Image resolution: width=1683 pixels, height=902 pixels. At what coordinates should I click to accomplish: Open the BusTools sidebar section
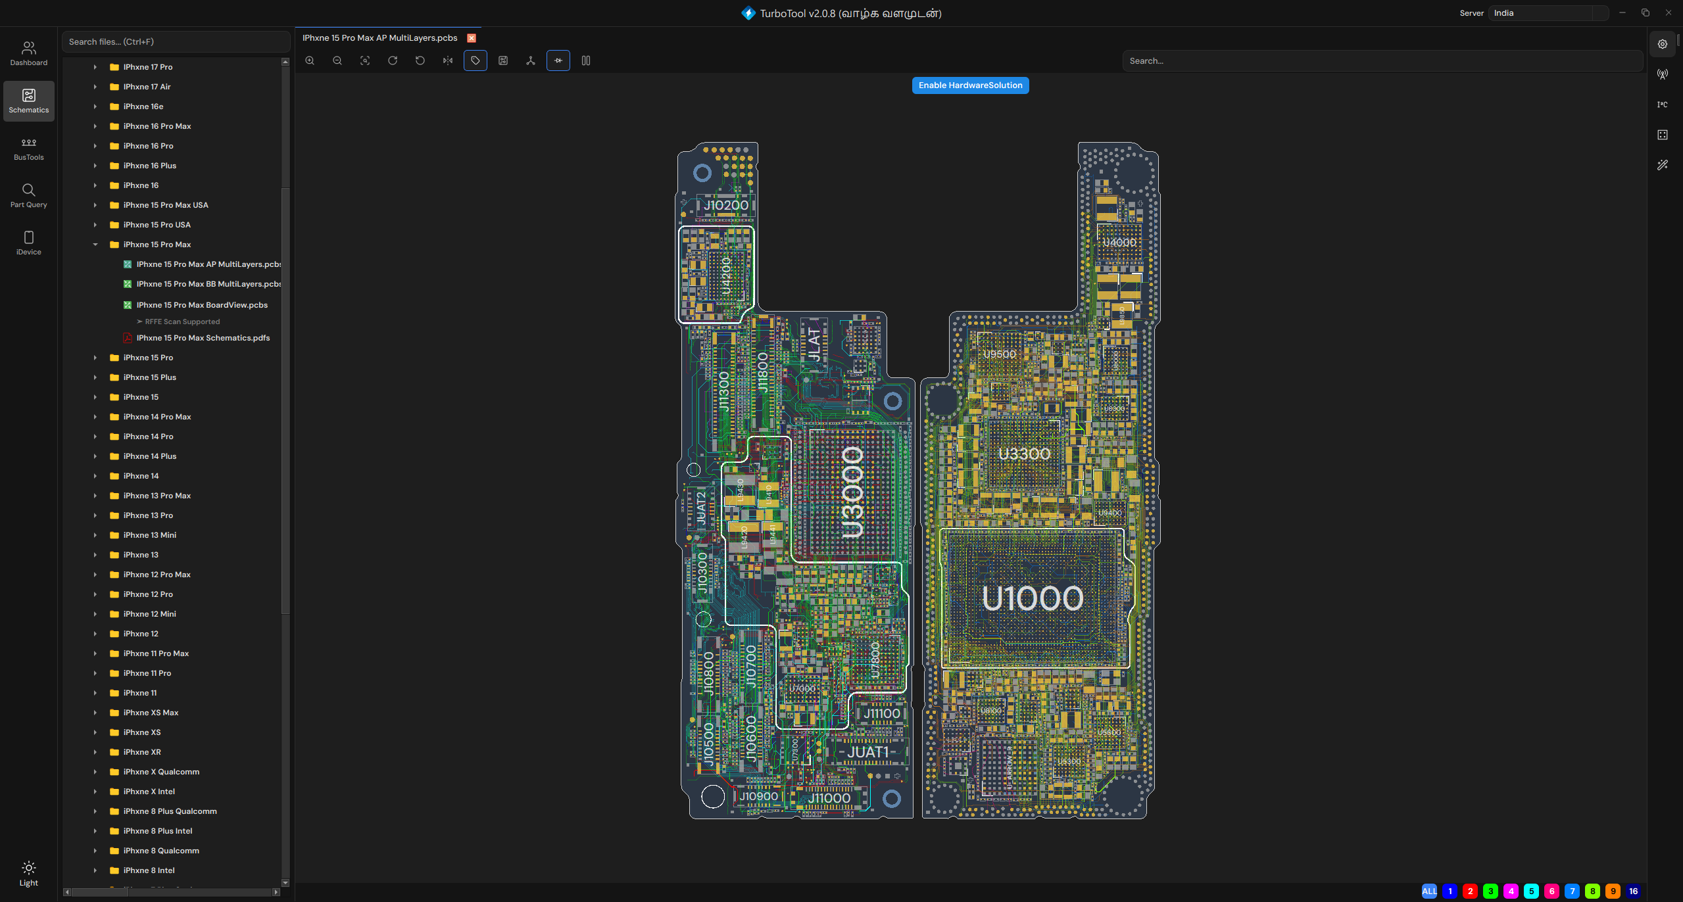click(x=29, y=149)
